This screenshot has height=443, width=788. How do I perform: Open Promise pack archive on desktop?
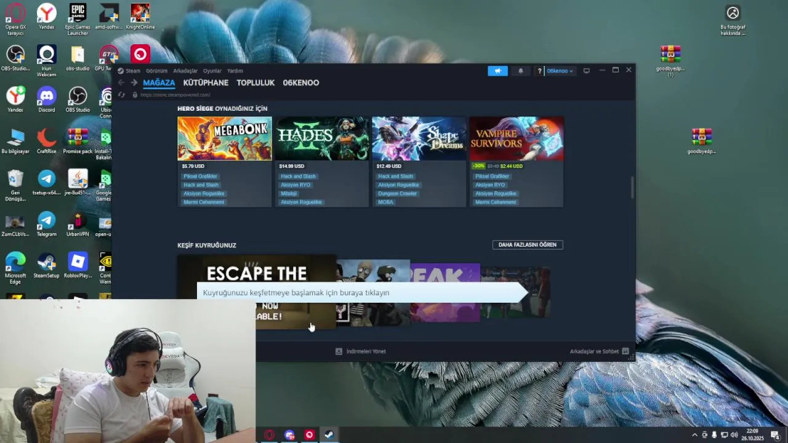click(78, 141)
